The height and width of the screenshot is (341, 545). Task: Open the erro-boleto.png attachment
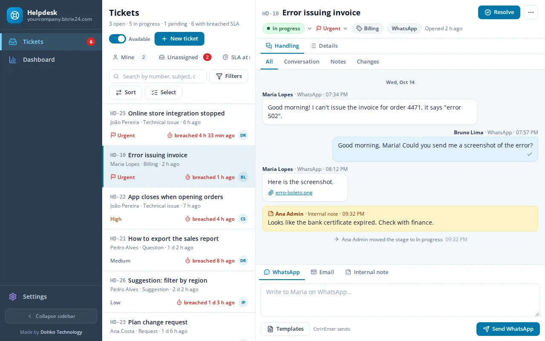point(294,193)
